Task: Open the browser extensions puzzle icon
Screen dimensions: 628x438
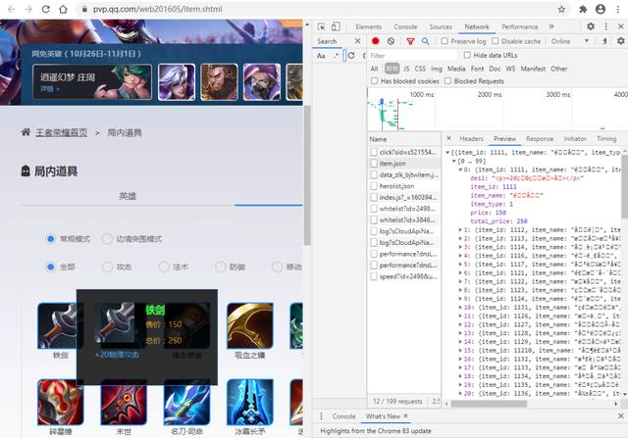Action: (583, 9)
